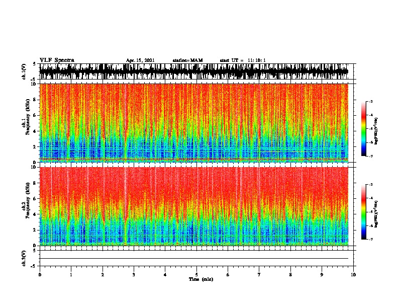This screenshot has height=308, width=398.
Task: Click the ch.3(V) axis label
Action: click(x=24, y=258)
